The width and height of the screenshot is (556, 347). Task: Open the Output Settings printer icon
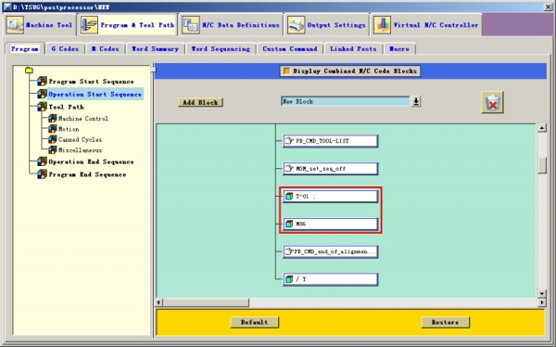[296, 25]
